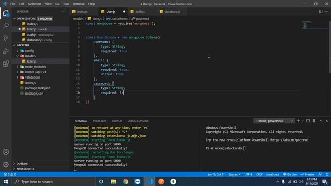Click Ln 16, Col 21 cursor position
The width and height of the screenshot is (331, 186).
(x=216, y=174)
